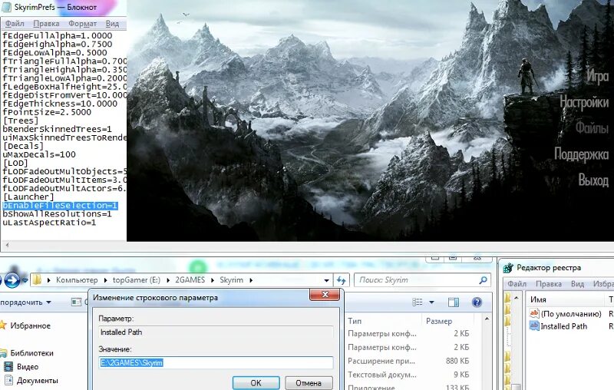Open the Вид menu in Редактор реестра
This screenshot has width=614, height=390.
point(577,284)
